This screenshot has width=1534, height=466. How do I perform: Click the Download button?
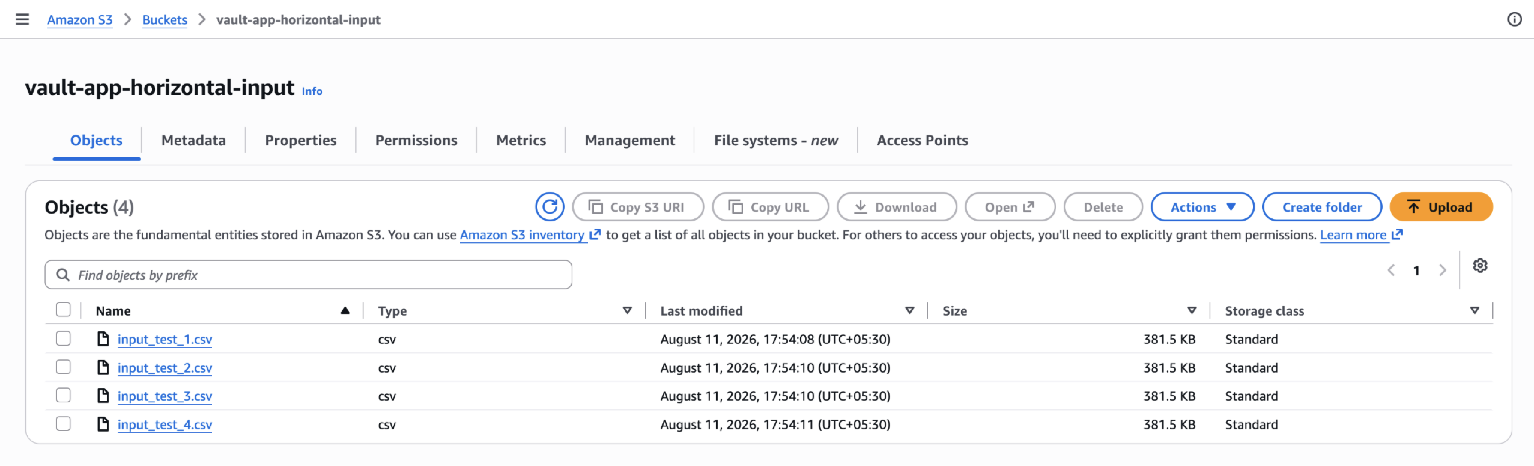click(896, 207)
